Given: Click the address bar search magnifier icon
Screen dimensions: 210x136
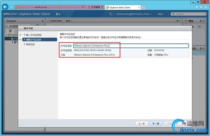Looking at the screenshot, I should (83, 7).
